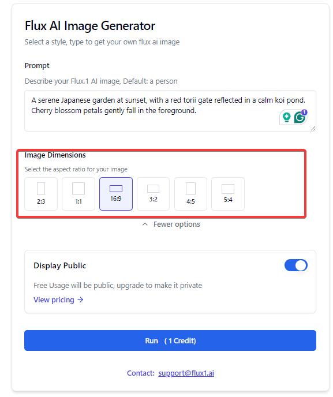Click the 16:9 widescreen rectangle icon

pyautogui.click(x=116, y=189)
